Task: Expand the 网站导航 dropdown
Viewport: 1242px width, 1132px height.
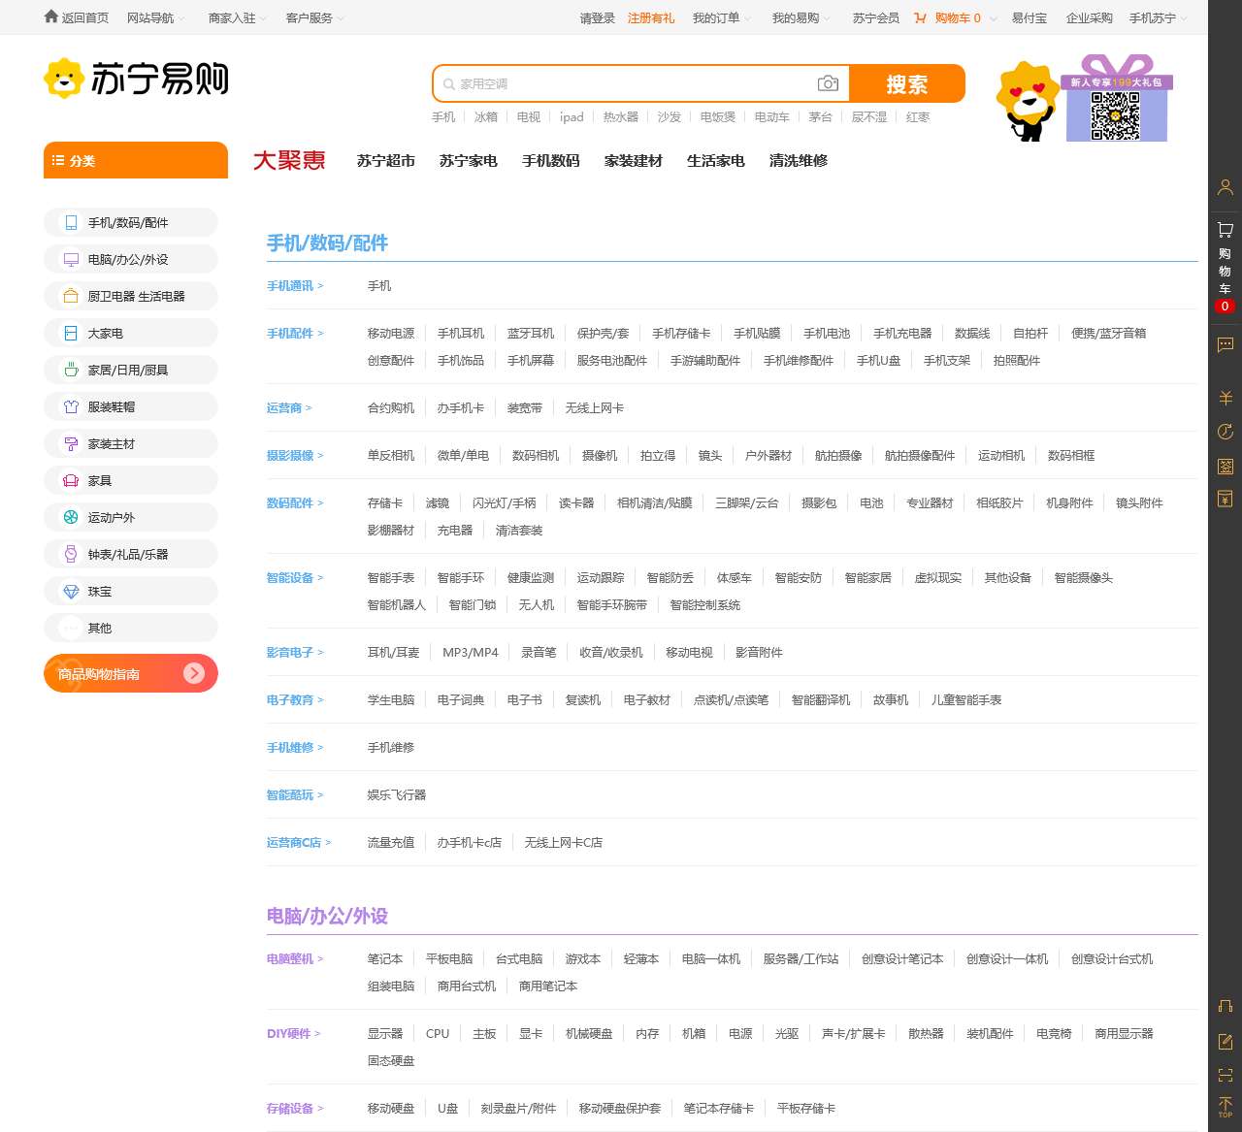Action: point(155,17)
